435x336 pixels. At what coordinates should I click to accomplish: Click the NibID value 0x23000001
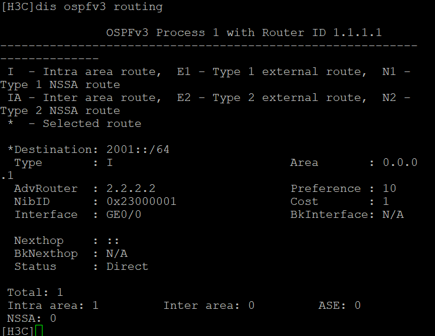point(141,201)
